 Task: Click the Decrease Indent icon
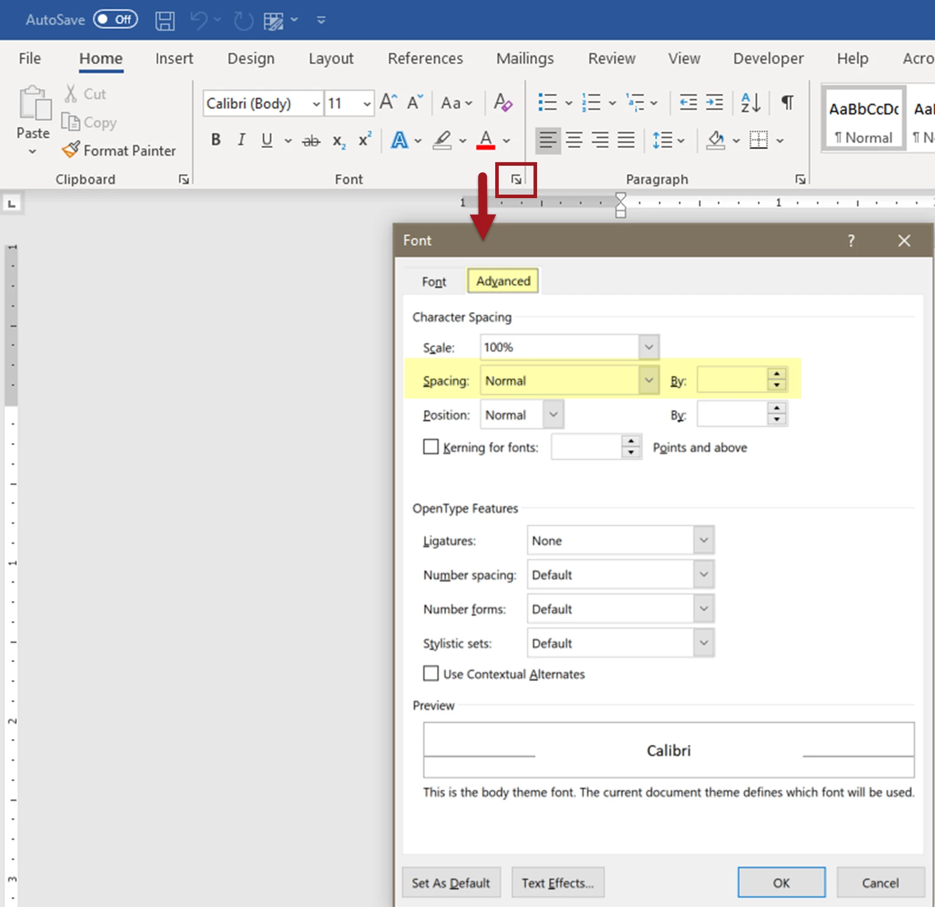[x=688, y=103]
